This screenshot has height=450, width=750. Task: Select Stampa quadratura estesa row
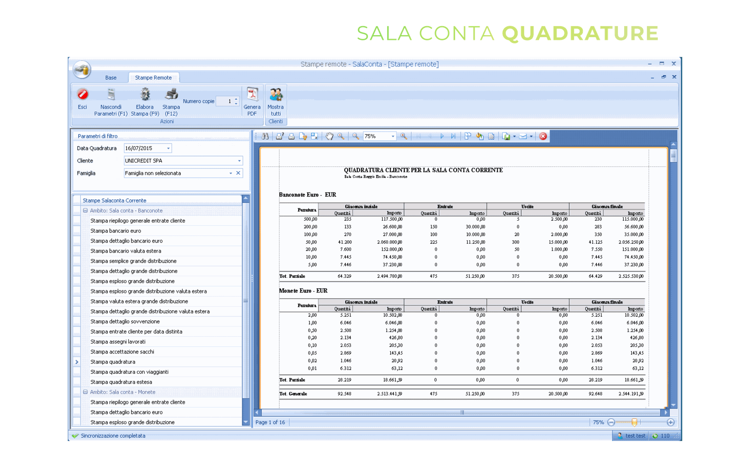click(121, 382)
